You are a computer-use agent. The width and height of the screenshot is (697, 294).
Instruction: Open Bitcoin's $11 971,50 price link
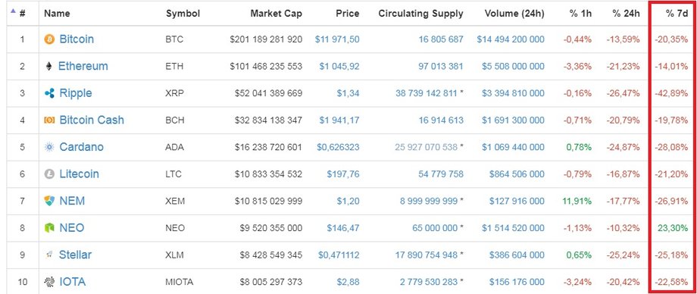[337, 39]
